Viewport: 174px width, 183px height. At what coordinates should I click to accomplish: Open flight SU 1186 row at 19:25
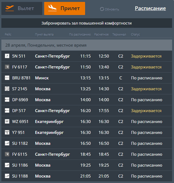87,165
